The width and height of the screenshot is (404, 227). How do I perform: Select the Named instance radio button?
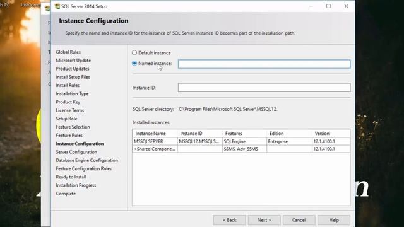click(134, 63)
